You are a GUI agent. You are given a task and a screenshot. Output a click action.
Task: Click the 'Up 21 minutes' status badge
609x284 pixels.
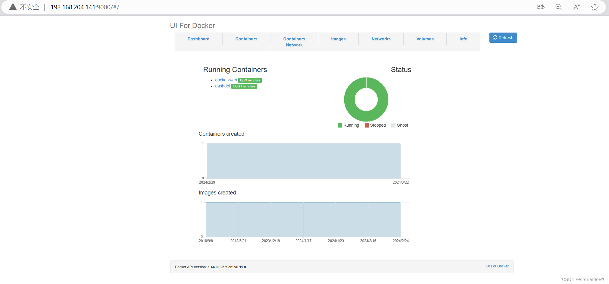[x=244, y=86]
